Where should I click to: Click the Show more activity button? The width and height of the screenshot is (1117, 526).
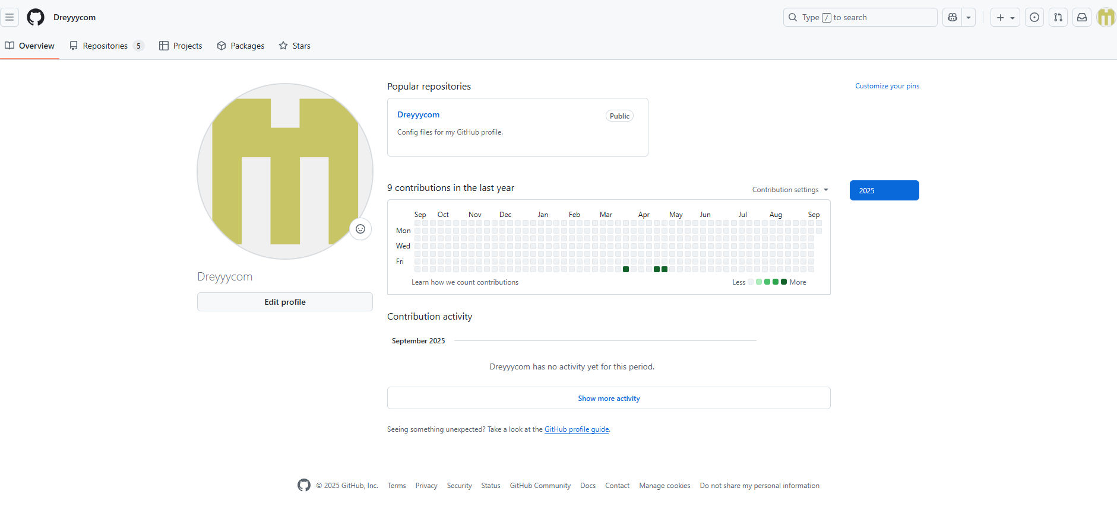coord(609,399)
